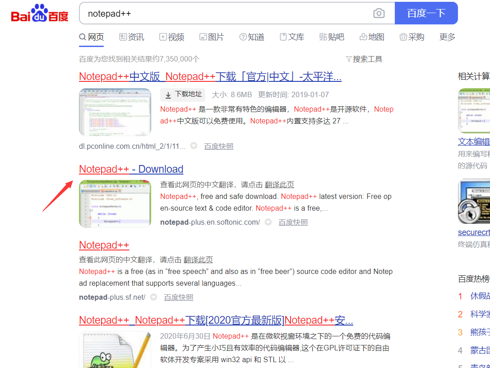The image size is (490, 368).
Task: Open 百度快照 for the softonic result
Action: pyautogui.click(x=293, y=222)
